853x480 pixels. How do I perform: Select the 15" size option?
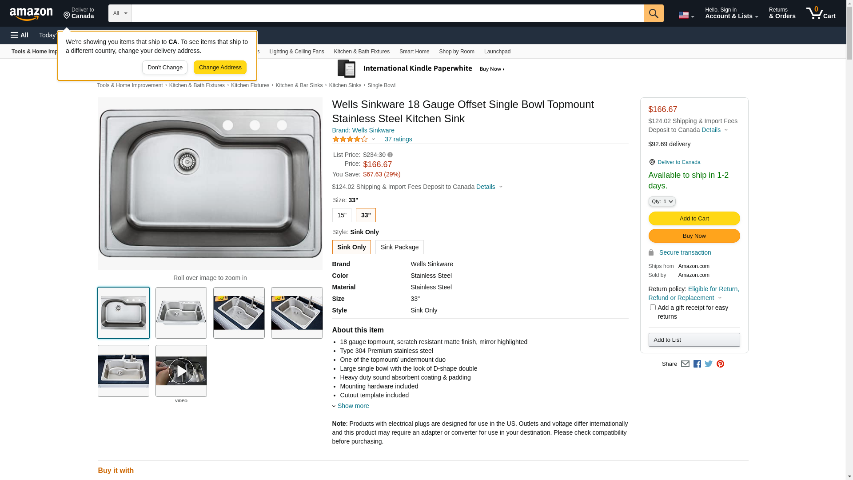click(342, 215)
